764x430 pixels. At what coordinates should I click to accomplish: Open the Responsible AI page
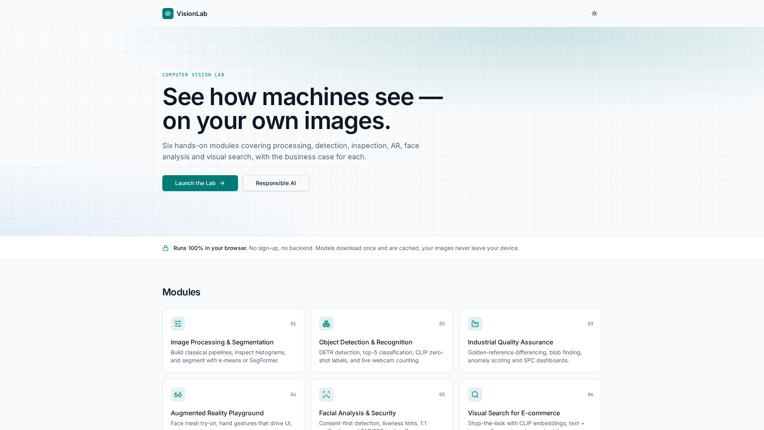[276, 183]
